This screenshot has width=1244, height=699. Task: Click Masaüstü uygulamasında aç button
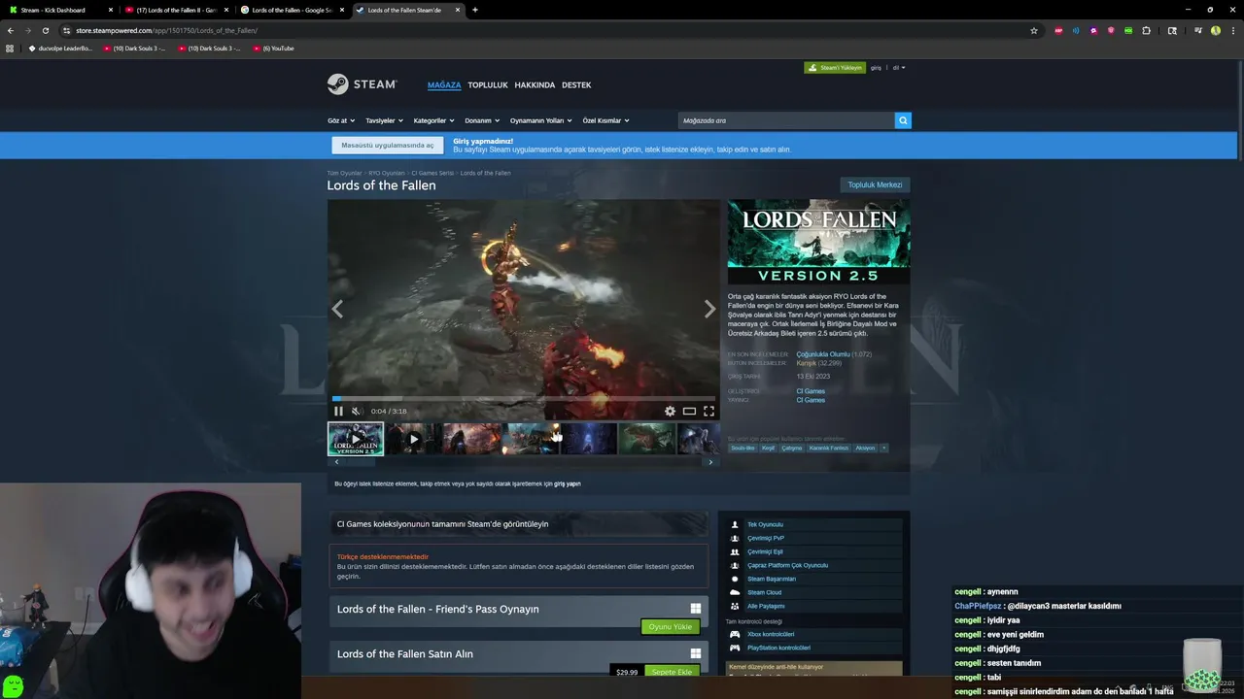click(x=388, y=146)
